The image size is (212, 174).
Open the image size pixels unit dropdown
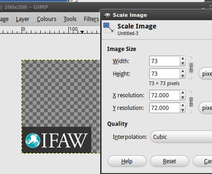(x=205, y=73)
